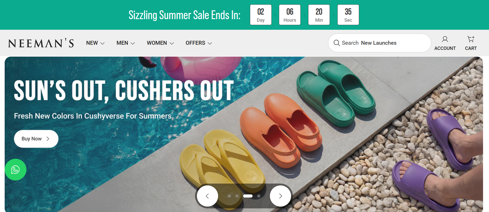Click the active carousel slide indicator
Screen dimensions: 489x212
248,196
